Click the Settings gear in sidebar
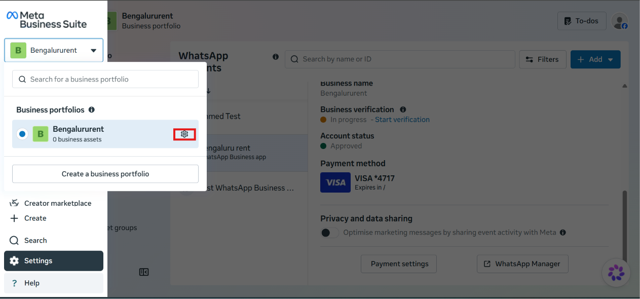This screenshot has width=640, height=299. [x=14, y=261]
